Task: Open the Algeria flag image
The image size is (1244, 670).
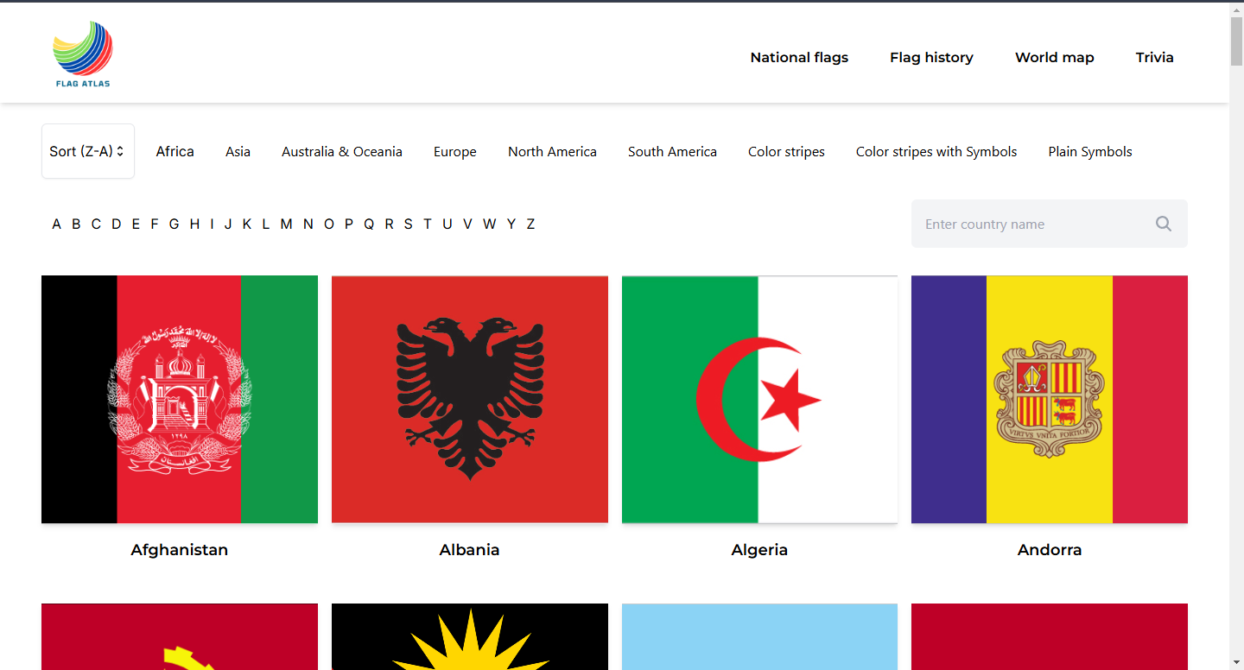Action: [x=759, y=399]
